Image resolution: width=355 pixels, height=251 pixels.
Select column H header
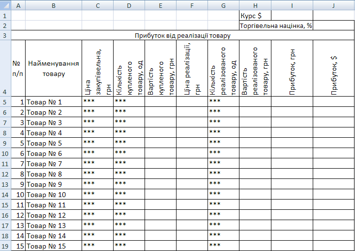coord(255,5)
